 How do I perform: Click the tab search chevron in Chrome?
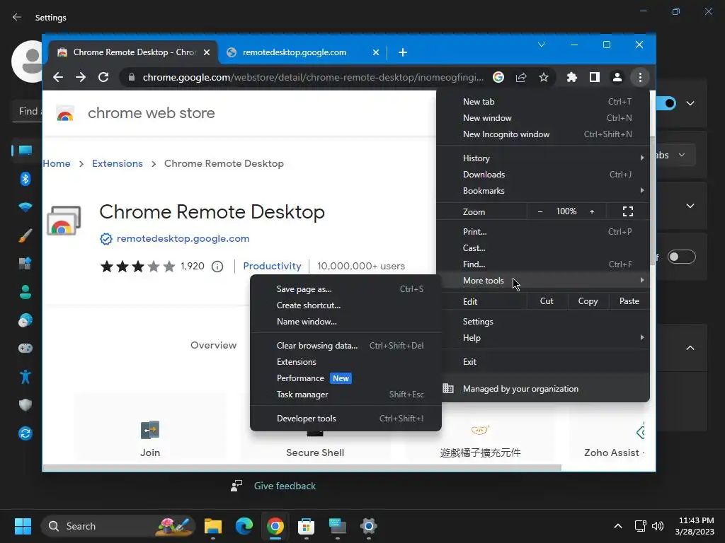point(542,45)
